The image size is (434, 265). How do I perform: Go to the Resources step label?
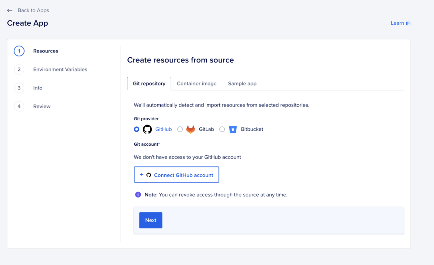46,51
